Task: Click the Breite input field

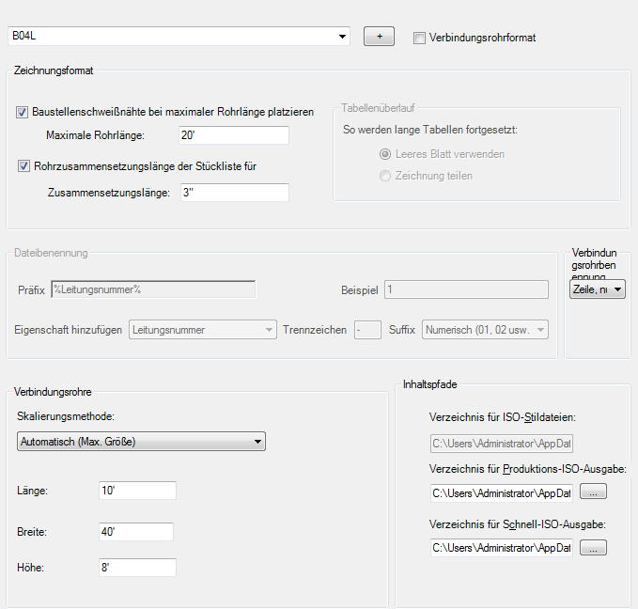Action: [x=136, y=532]
